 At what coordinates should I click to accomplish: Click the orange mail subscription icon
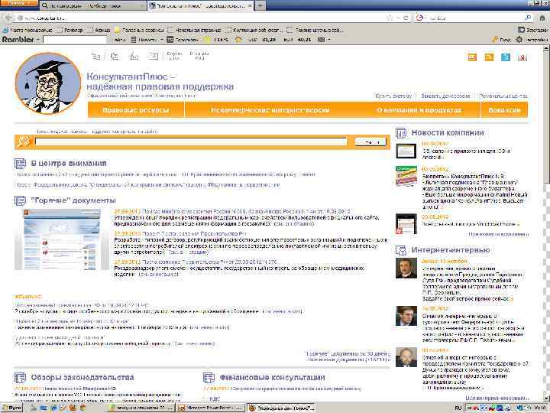click(473, 57)
